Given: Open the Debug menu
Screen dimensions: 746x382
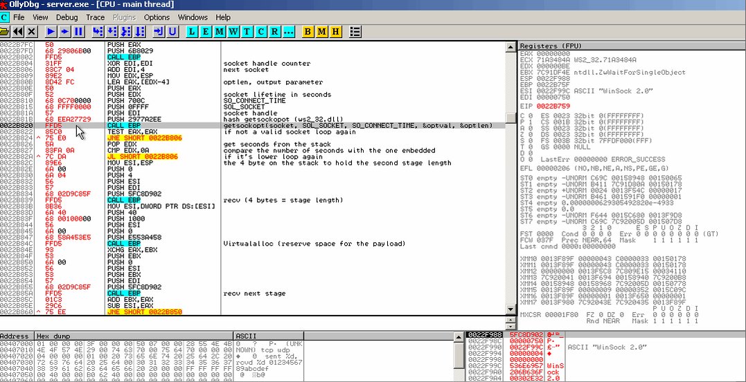Looking at the screenshot, I should pos(67,17).
